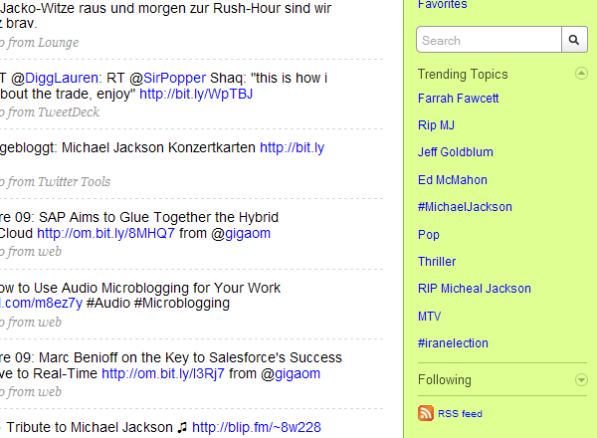Open the Favorites link in sidebar
Viewport: 597px width, 438px height.
442,5
